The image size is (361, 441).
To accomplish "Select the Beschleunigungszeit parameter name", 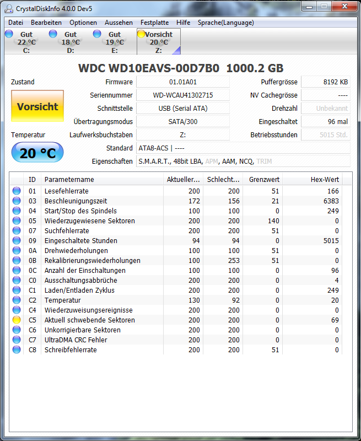I will (x=76, y=201).
